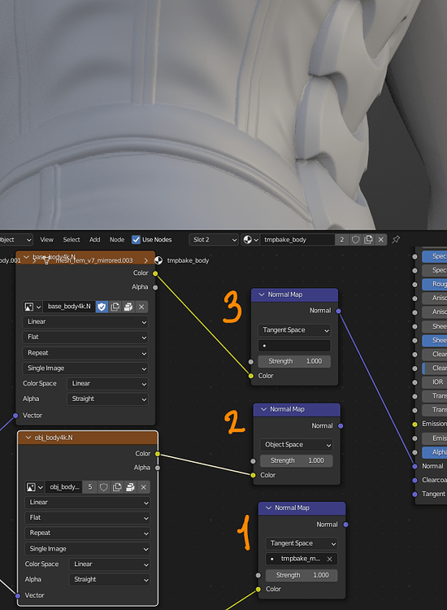This screenshot has width=447, height=610.
Task: Click base_body4k.N image name field
Action: tap(69, 307)
